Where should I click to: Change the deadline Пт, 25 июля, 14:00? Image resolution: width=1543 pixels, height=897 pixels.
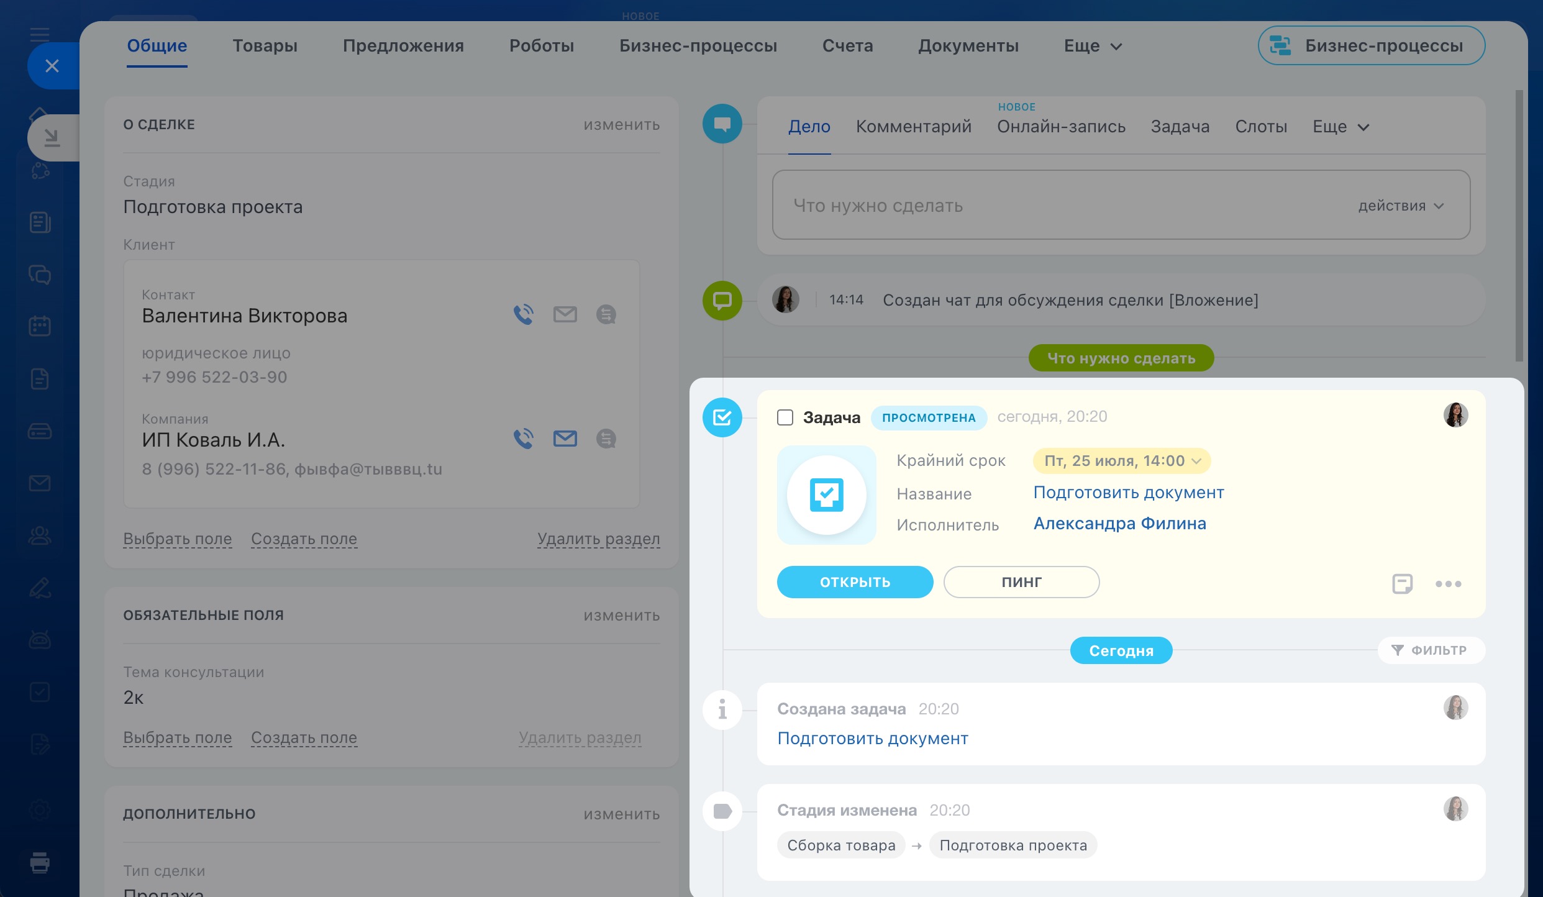(x=1122, y=461)
